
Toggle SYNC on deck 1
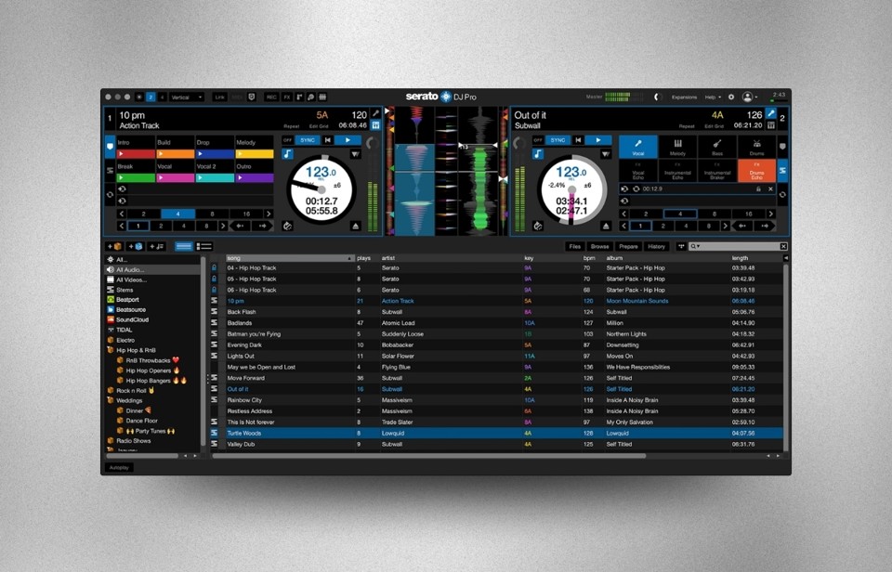[308, 140]
